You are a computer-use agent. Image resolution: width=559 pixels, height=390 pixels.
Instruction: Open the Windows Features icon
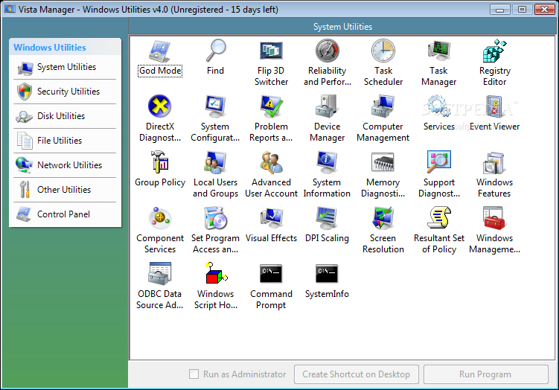click(494, 162)
